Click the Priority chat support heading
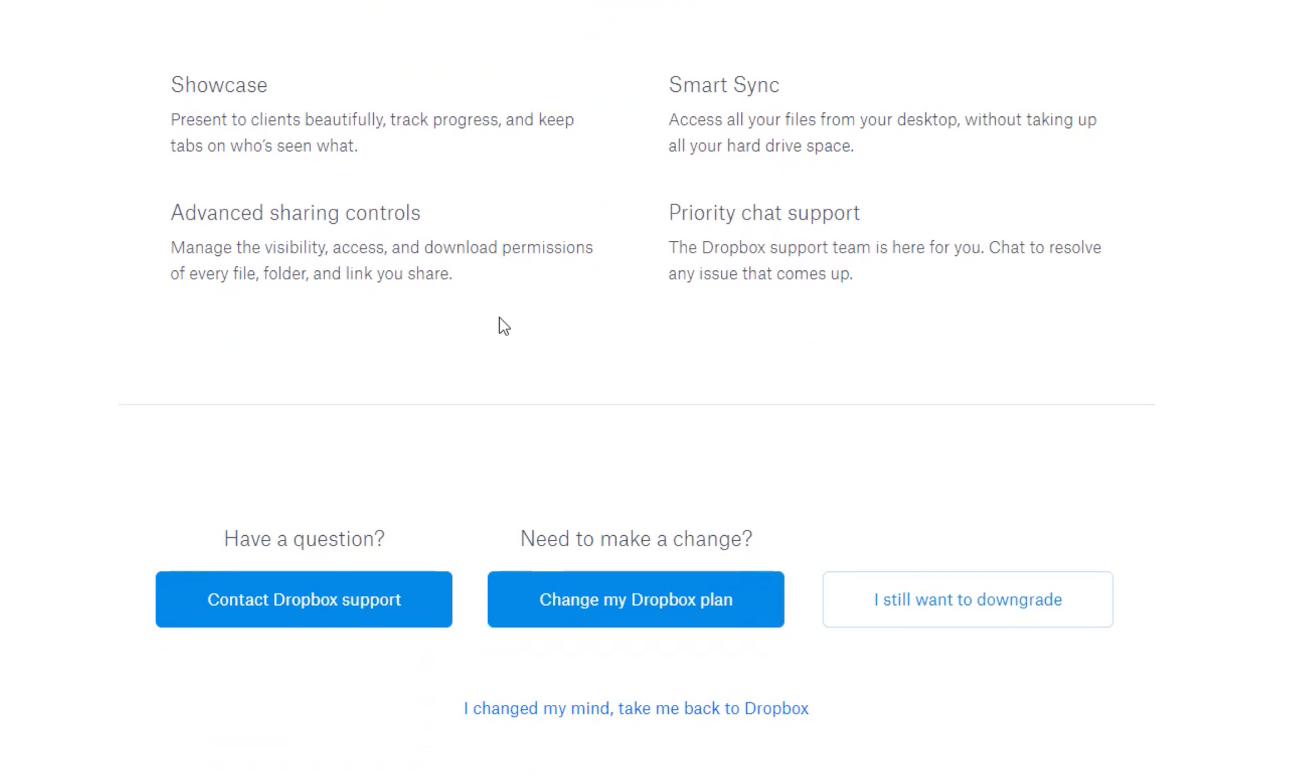The width and height of the screenshot is (1305, 776). click(x=764, y=213)
